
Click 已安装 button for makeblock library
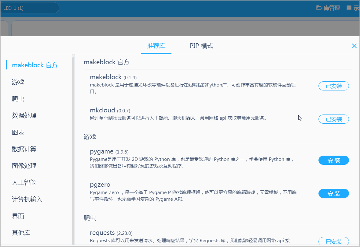334,86
